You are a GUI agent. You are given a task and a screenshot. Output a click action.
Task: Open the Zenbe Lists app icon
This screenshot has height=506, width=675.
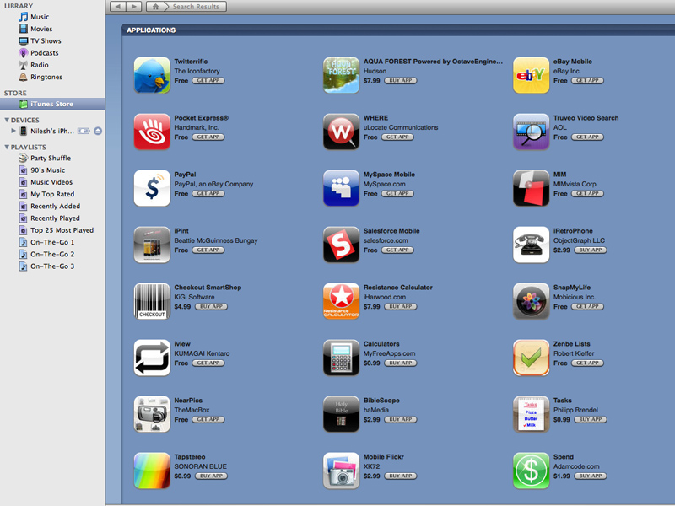pyautogui.click(x=532, y=358)
